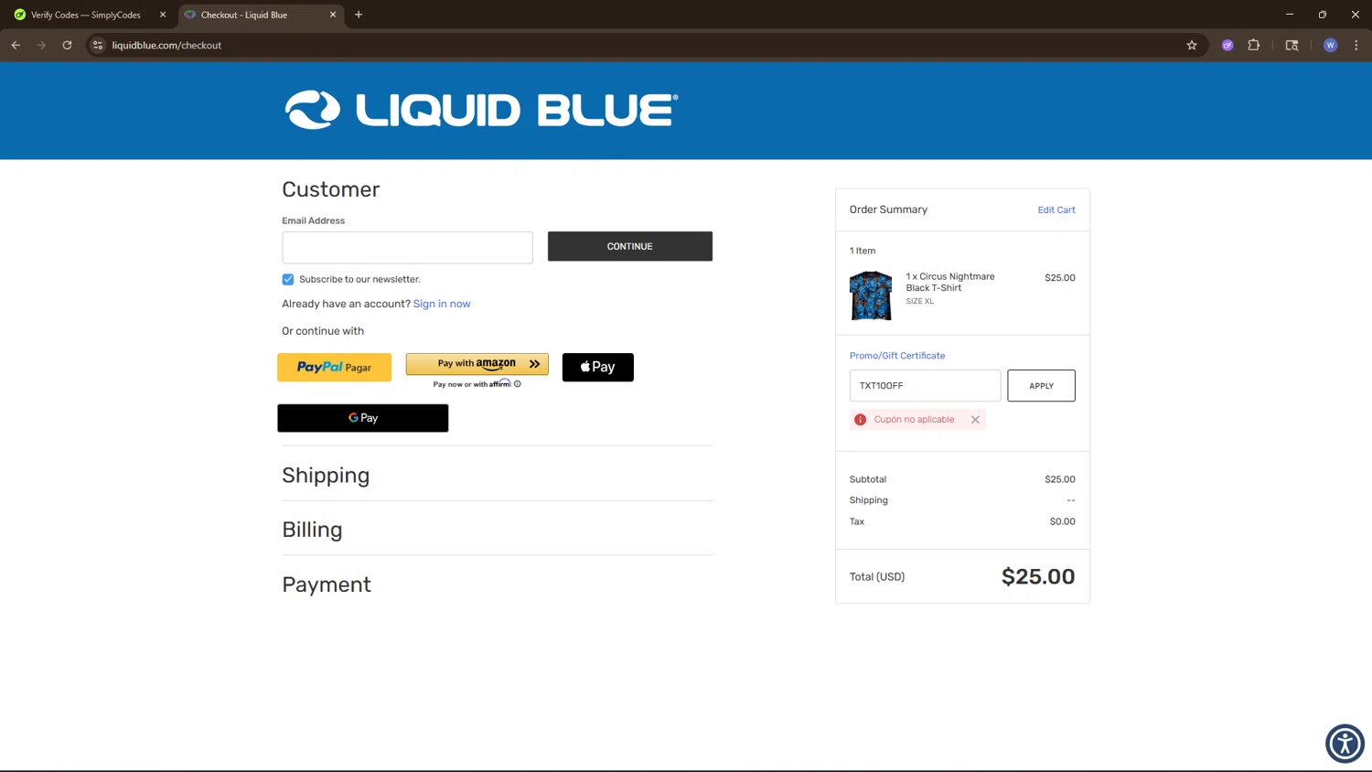Open the Extensions puzzle icon
1372x772 pixels.
click(1254, 45)
